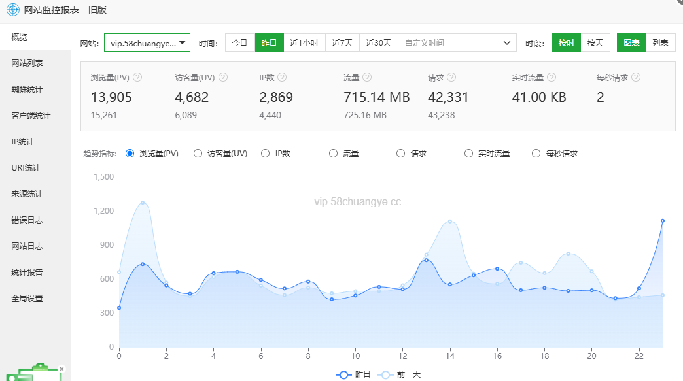Select 访客量(UV) trend radio button
683x381 pixels.
click(x=198, y=154)
